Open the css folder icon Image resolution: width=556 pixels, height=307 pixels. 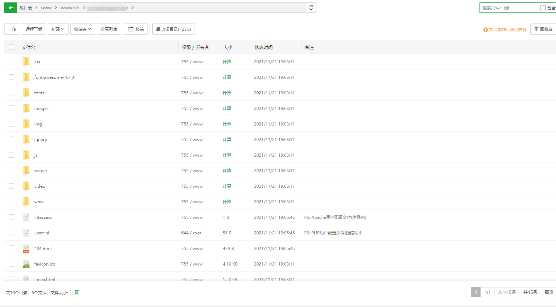[x=26, y=62]
